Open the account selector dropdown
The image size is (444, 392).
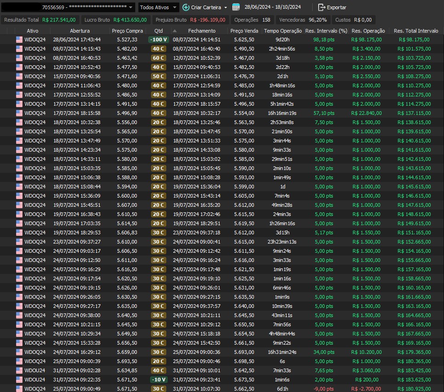pyautogui.click(x=131, y=7)
